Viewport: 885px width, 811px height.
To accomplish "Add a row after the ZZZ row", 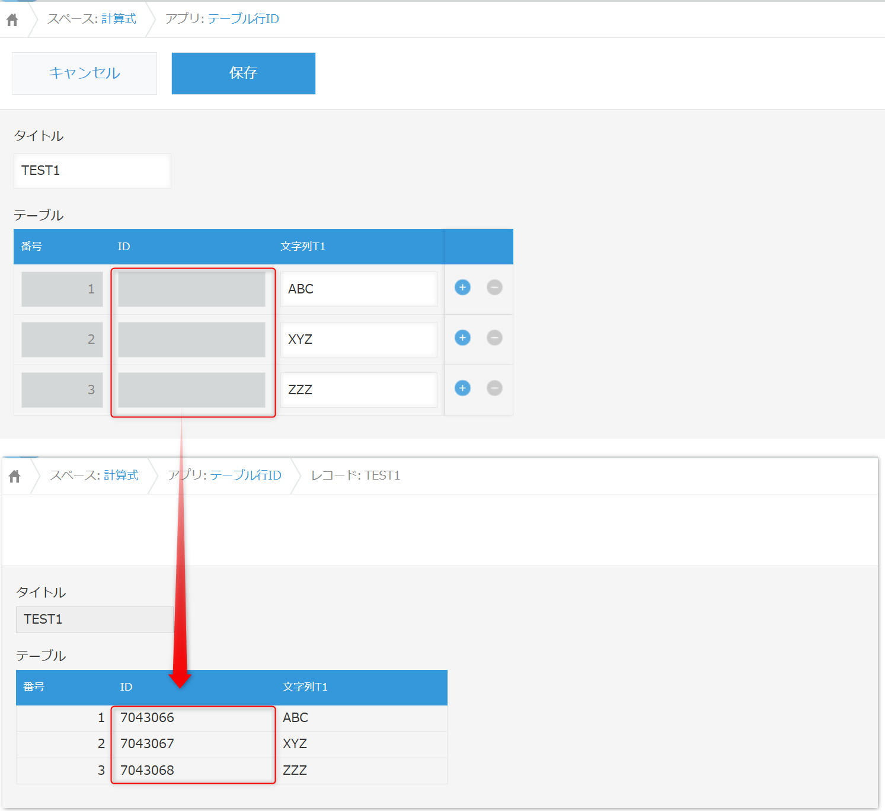I will [462, 388].
